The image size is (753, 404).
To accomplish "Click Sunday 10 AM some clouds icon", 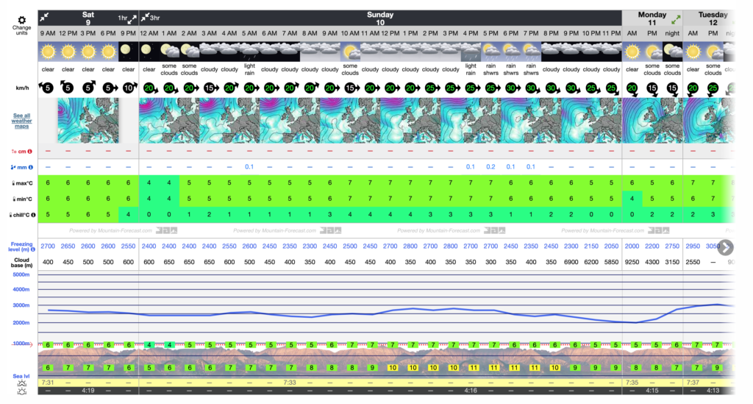I will (x=350, y=52).
